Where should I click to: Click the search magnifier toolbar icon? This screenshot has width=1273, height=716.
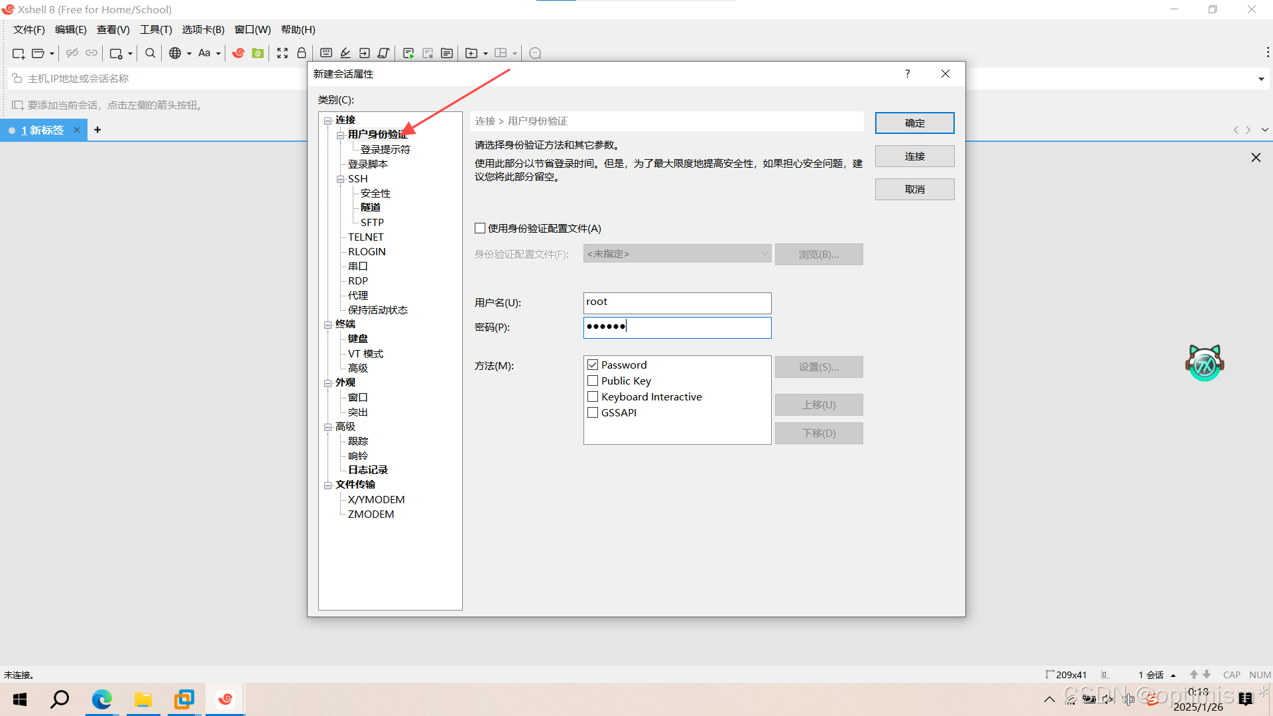pos(151,53)
